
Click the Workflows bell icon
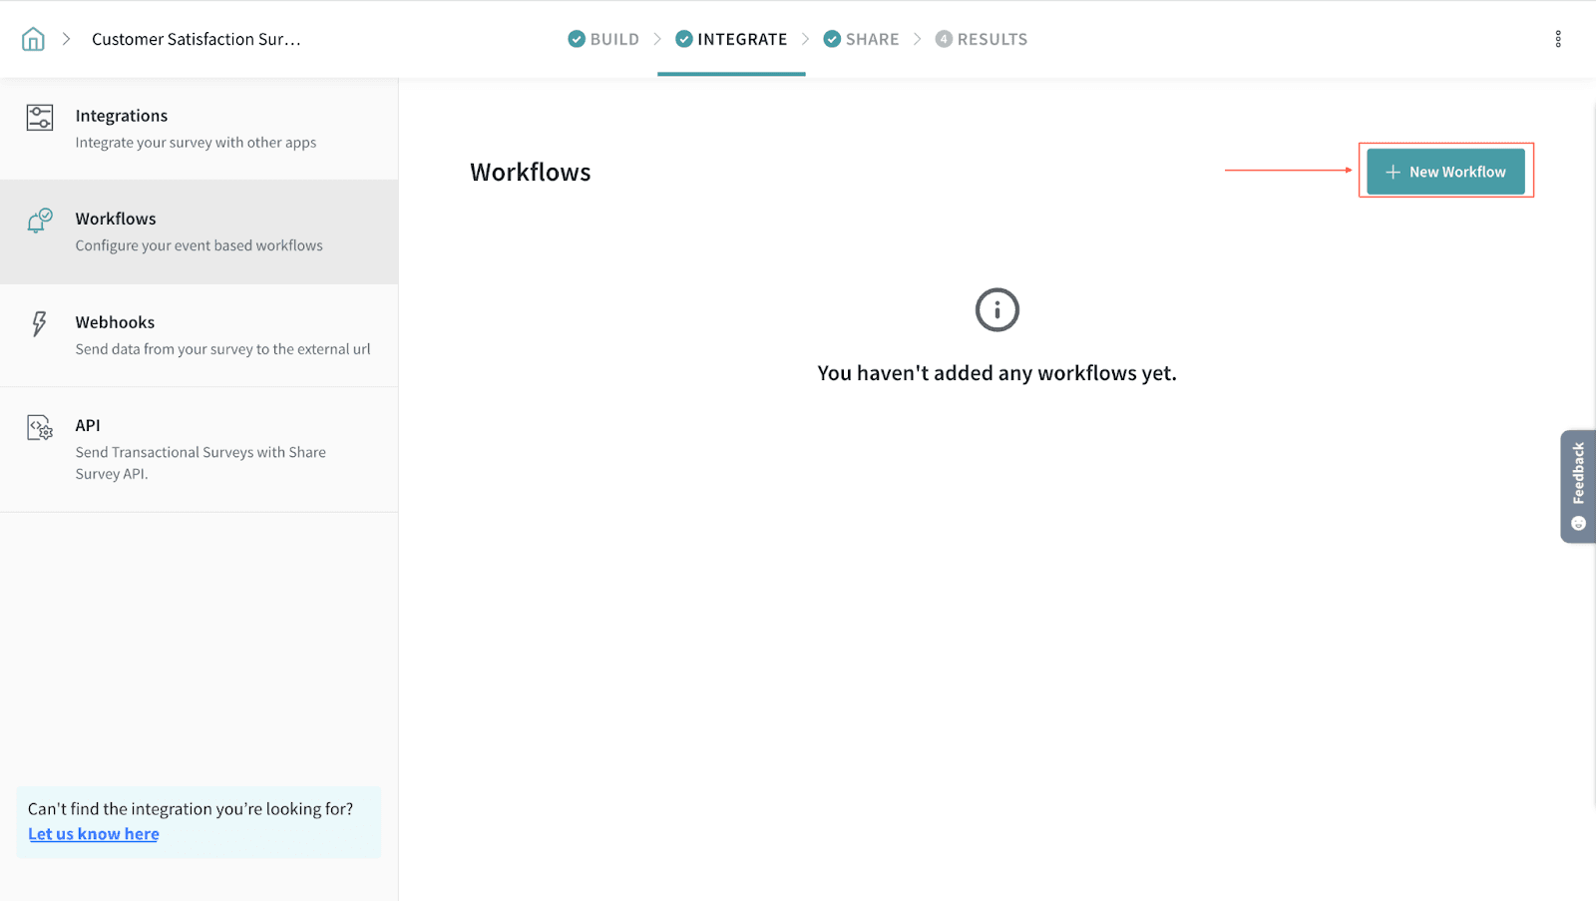pyautogui.click(x=39, y=221)
